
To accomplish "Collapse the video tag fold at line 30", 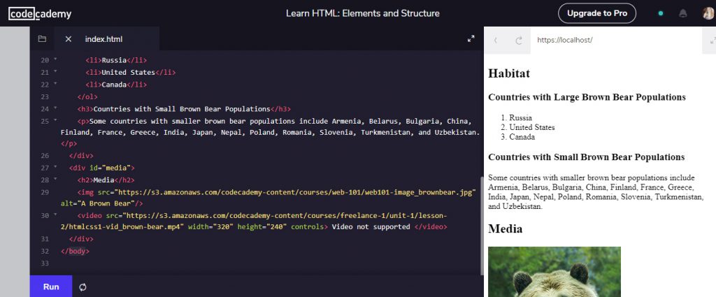I will pos(55,216).
